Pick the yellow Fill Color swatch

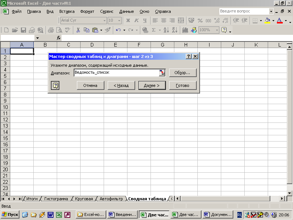tap(267, 21)
